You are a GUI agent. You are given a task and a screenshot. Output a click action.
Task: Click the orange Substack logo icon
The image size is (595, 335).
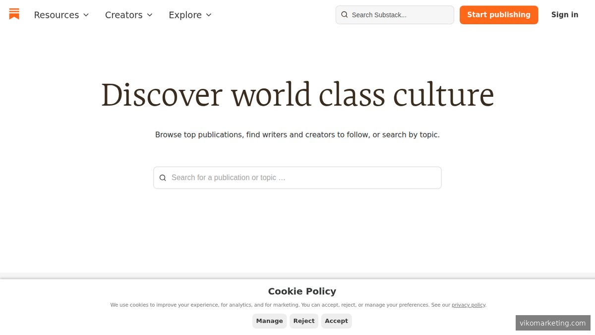(x=14, y=14)
